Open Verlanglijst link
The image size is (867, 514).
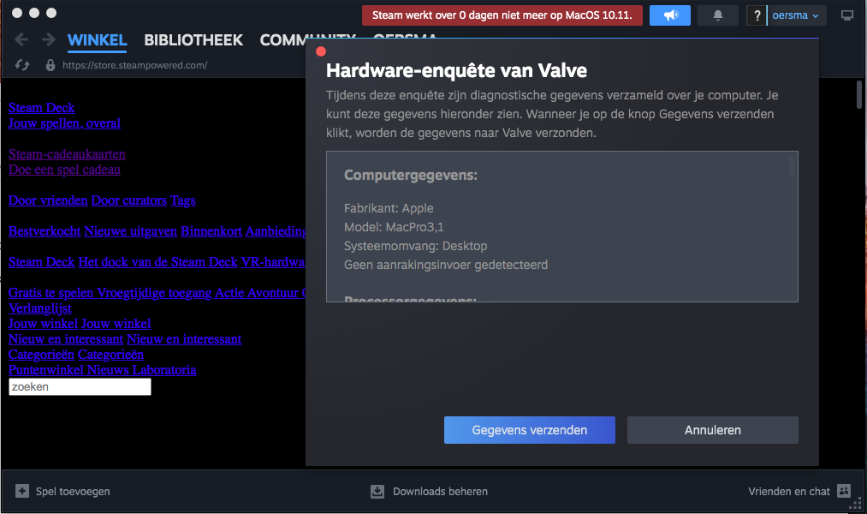pyautogui.click(x=40, y=308)
